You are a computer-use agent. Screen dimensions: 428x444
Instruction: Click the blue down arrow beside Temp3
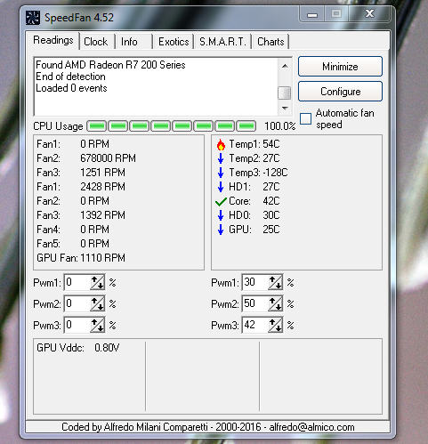(221, 173)
